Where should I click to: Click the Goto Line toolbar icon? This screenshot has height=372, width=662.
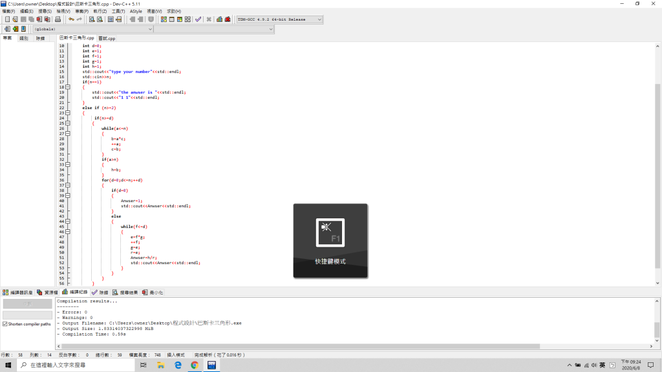[119, 19]
